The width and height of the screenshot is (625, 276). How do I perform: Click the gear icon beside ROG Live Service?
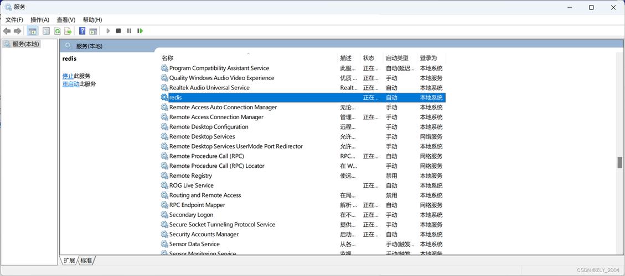pos(164,185)
